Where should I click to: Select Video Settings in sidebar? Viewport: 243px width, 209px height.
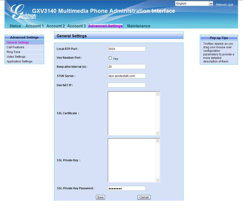coord(16,57)
